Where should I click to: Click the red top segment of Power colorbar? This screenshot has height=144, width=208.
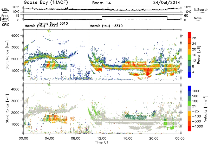pos(190,35)
